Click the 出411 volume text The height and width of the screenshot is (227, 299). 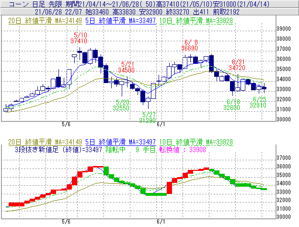[201, 12]
